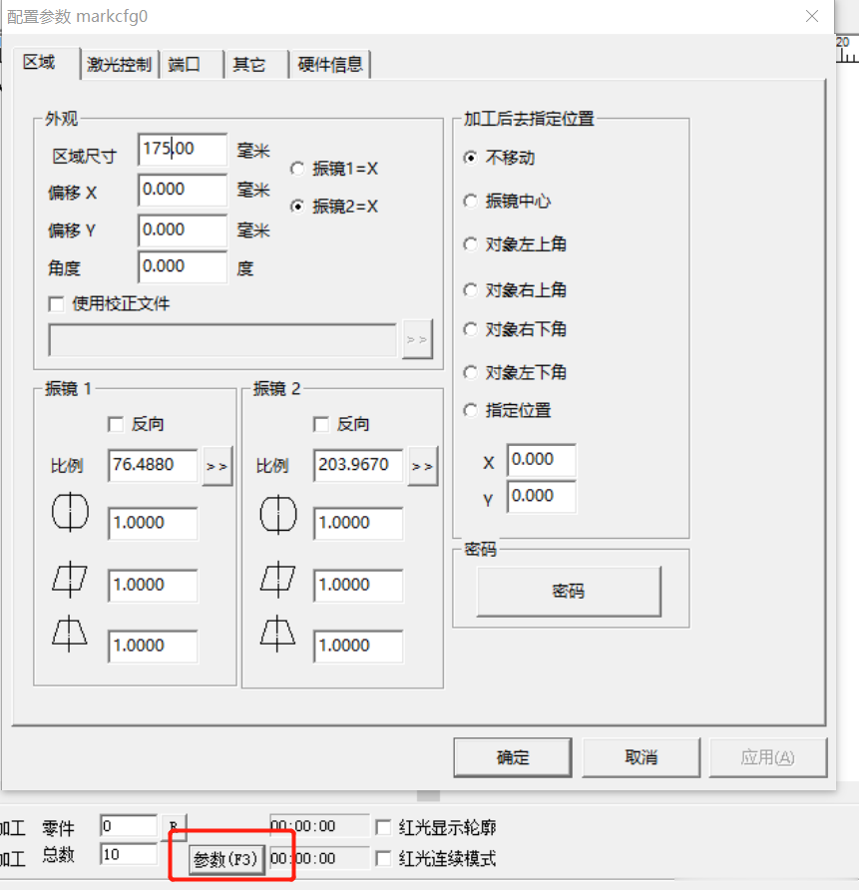Open 振镜 2 比例 >> calculator
Image resolution: width=859 pixels, height=890 pixels.
(423, 466)
